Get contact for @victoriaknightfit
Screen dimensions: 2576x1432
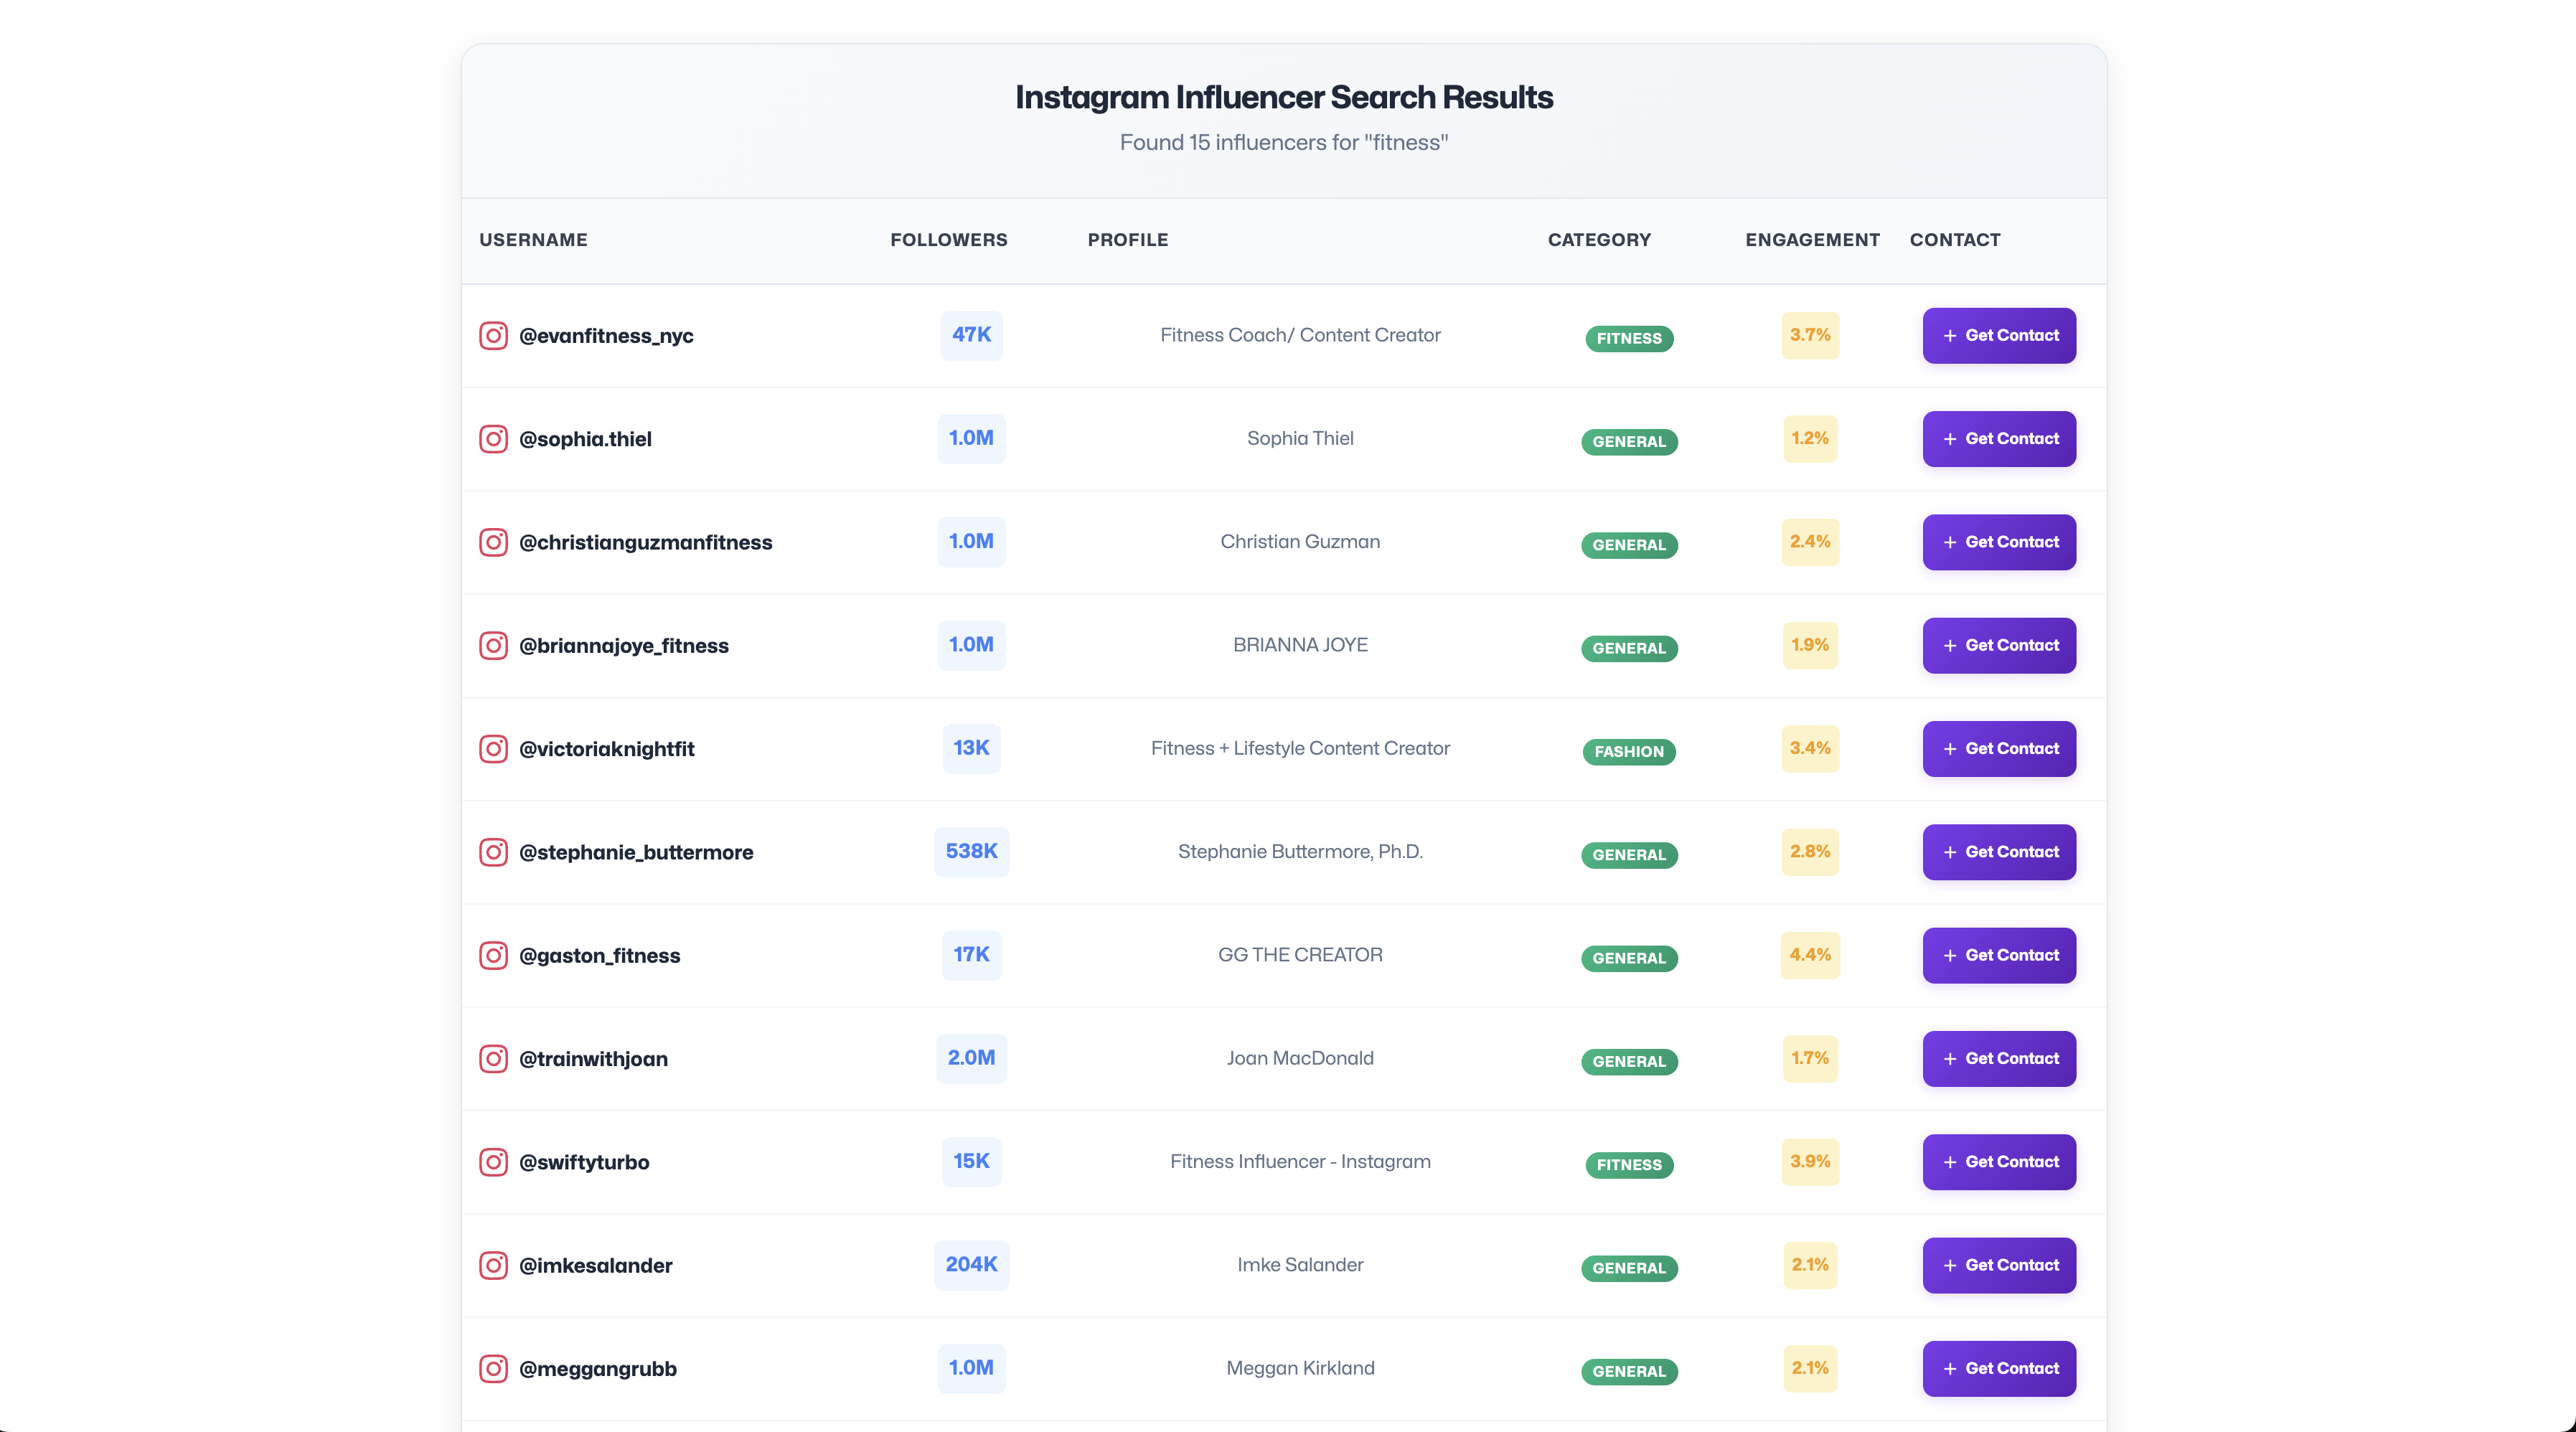tap(1999, 749)
